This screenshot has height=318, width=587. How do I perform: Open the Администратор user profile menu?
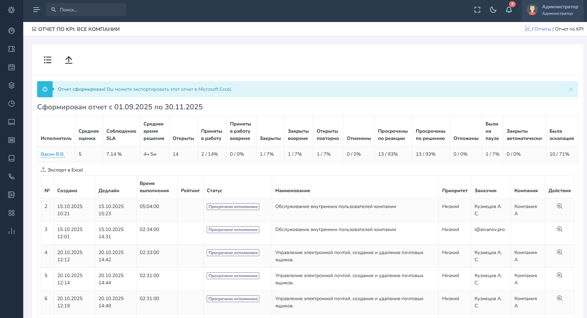(x=553, y=10)
